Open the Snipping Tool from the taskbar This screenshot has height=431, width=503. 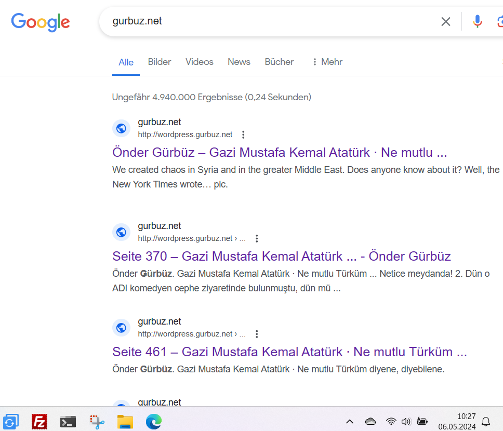tap(97, 422)
